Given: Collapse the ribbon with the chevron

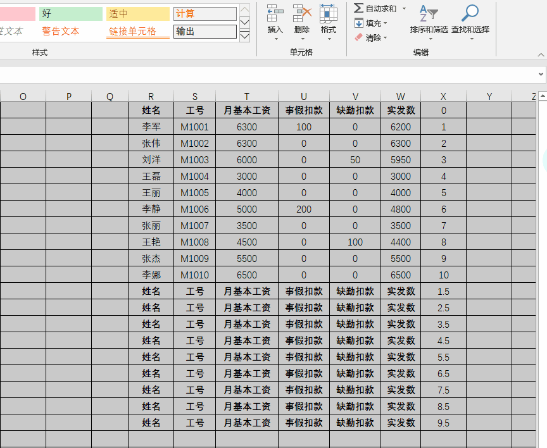Looking at the screenshot, I should tap(541, 55).
